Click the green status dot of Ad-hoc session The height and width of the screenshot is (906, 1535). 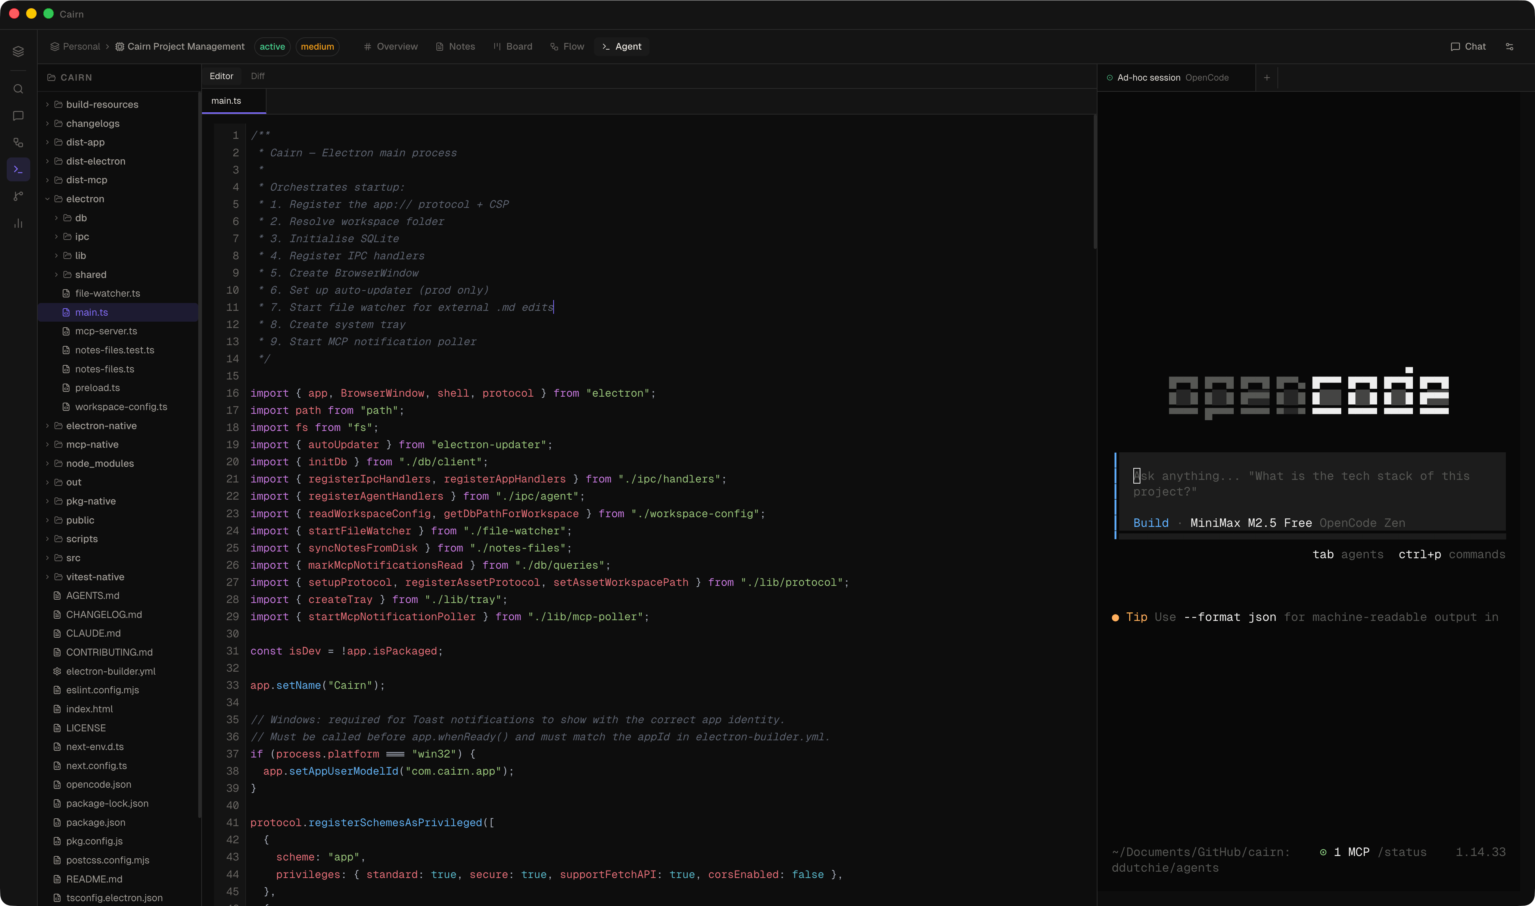click(1109, 78)
